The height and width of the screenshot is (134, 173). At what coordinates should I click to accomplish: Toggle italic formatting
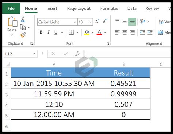[48, 32]
